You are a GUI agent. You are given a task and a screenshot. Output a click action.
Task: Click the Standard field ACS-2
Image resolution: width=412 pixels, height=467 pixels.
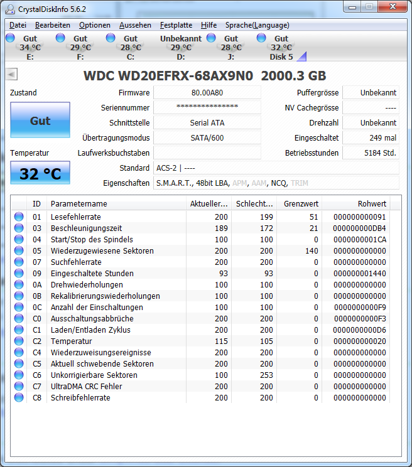coord(276,168)
